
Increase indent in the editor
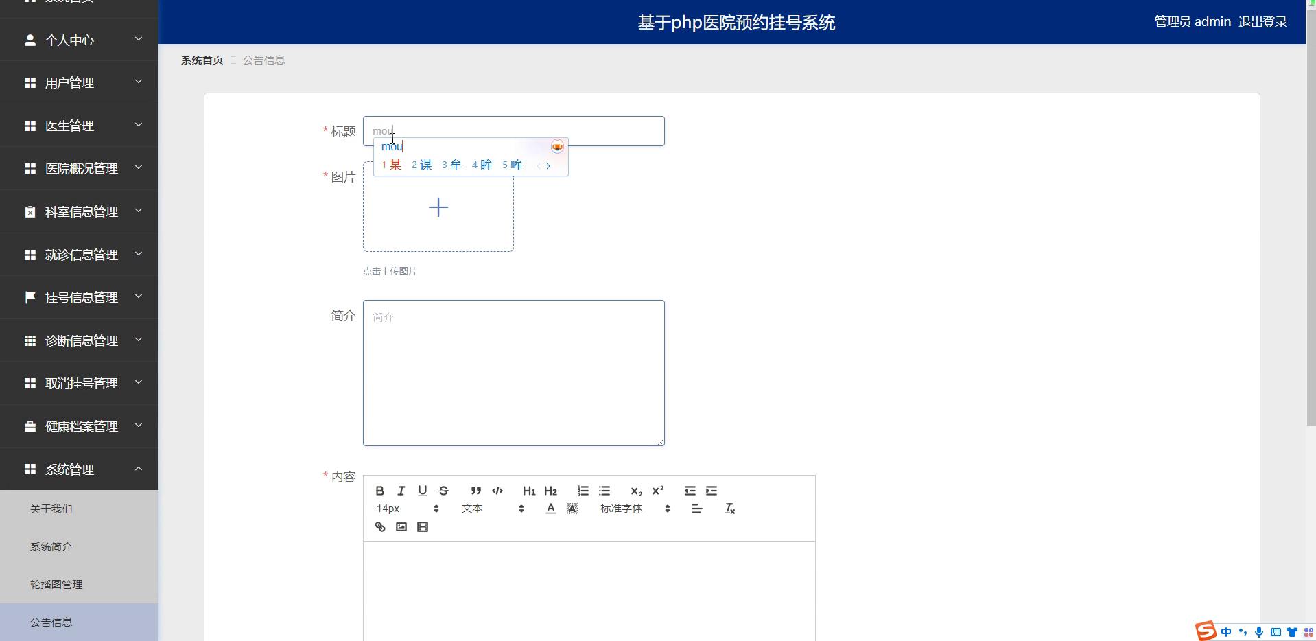point(712,491)
